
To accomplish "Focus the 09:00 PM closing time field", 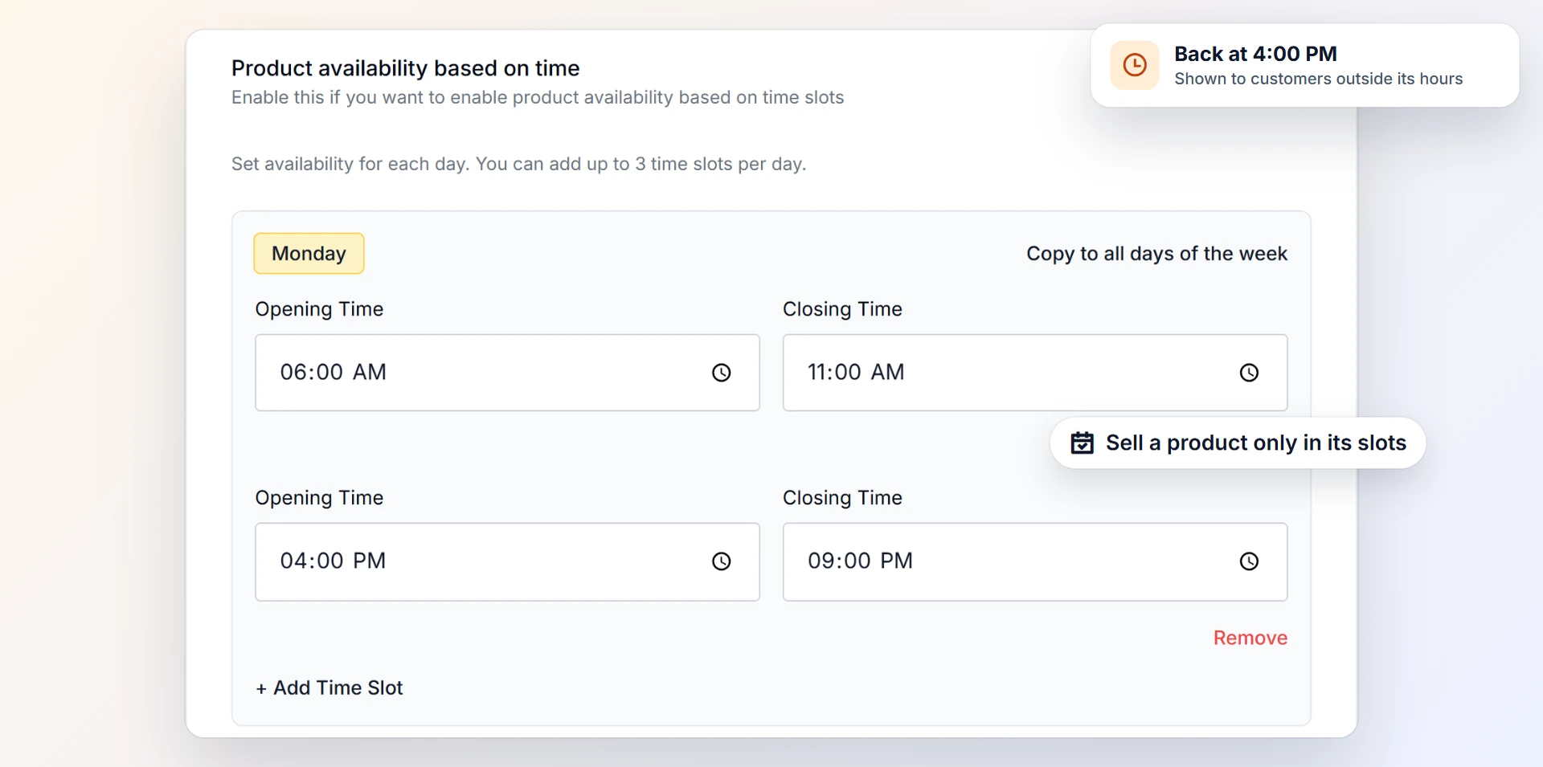I will (1035, 561).
